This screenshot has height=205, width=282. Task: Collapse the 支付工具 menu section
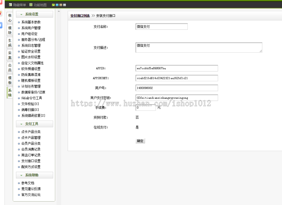click(34, 124)
